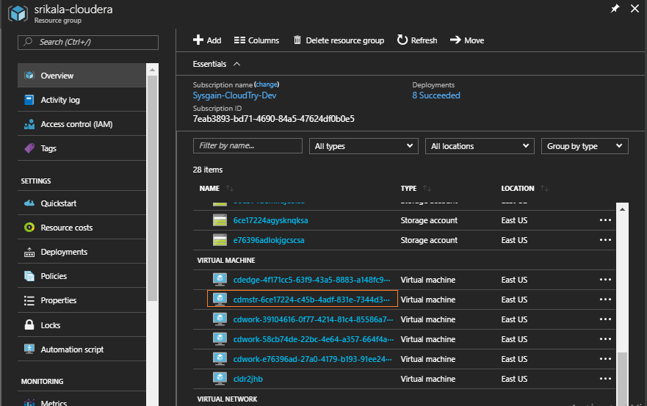
Task: Sort by the TYPE column arrows
Action: 427,188
